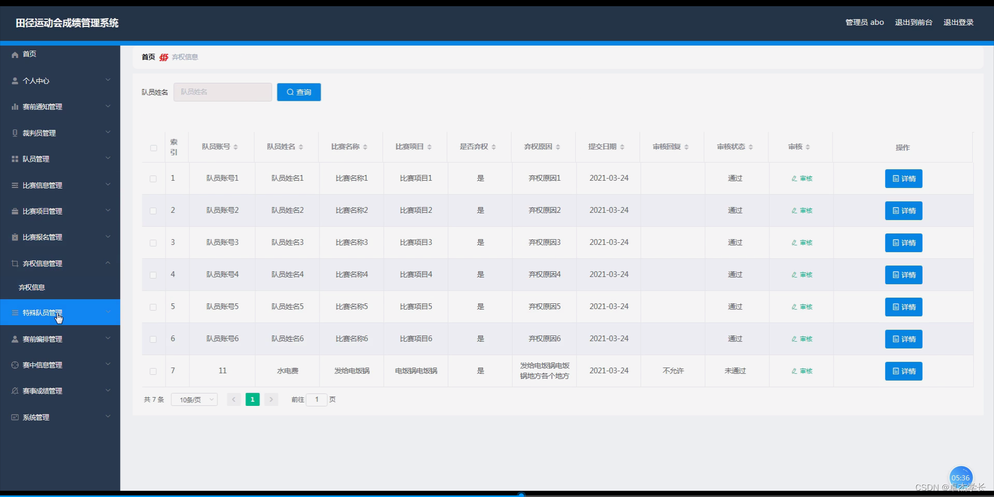Collapse the 弃权信息管理 chevron
994x497 pixels.
pos(108,262)
